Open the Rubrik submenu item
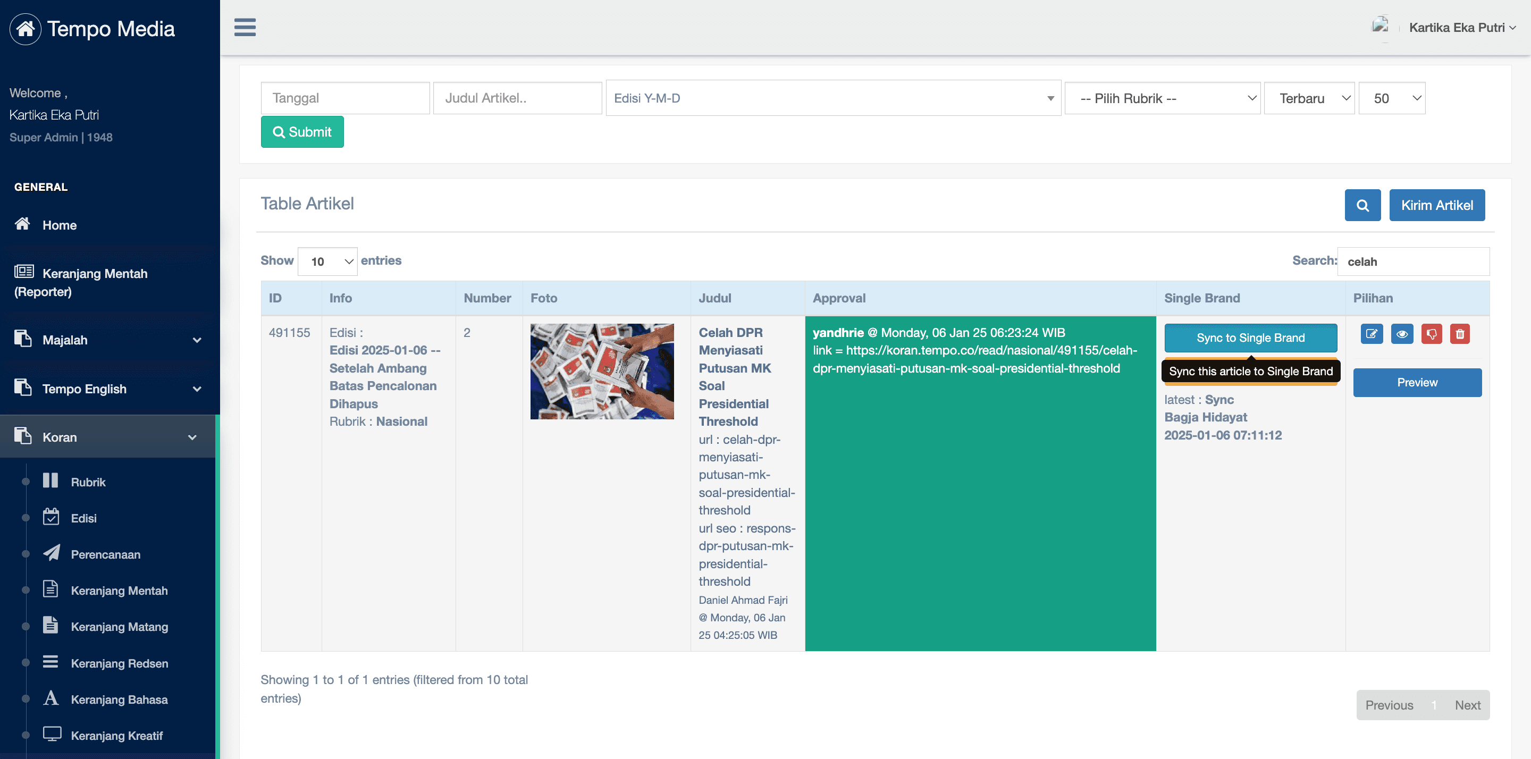The width and height of the screenshot is (1531, 759). click(88, 482)
